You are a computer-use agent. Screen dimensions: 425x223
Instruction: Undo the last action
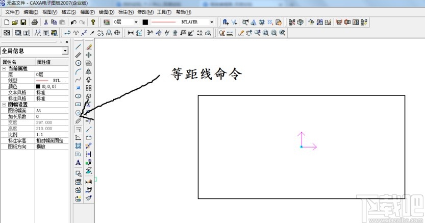point(73,22)
